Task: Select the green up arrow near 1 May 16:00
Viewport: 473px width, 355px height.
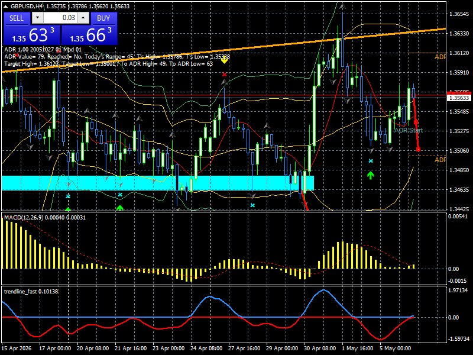Action: (371, 175)
